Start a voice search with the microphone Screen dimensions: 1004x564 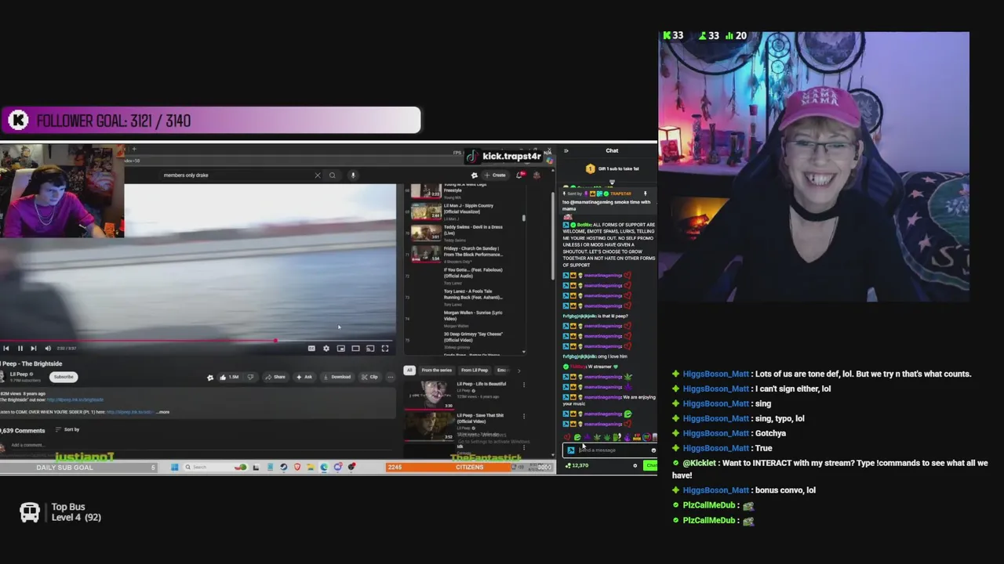(x=353, y=175)
